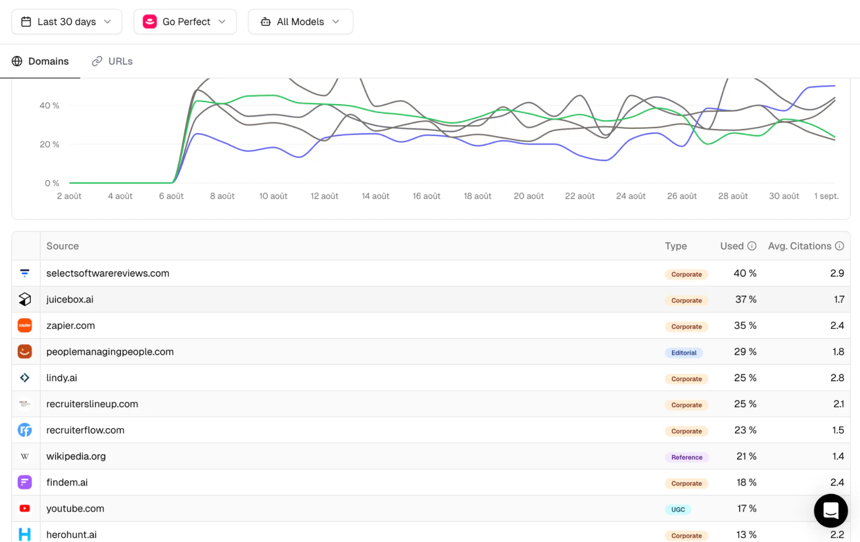Image resolution: width=860 pixels, height=542 pixels.
Task: Open the Go Perfect brand dropdown
Action: pyautogui.click(x=185, y=21)
